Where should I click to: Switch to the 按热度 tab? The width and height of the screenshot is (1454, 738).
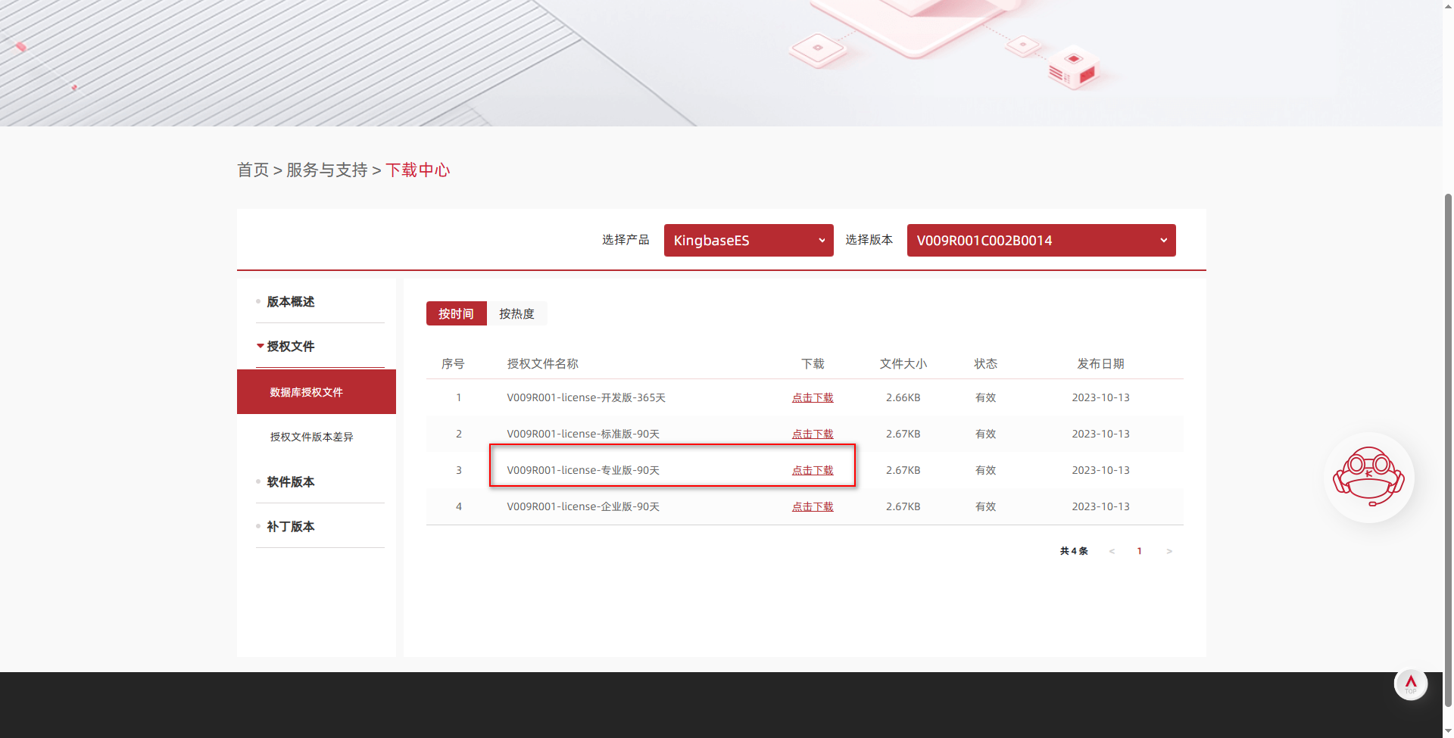point(517,313)
